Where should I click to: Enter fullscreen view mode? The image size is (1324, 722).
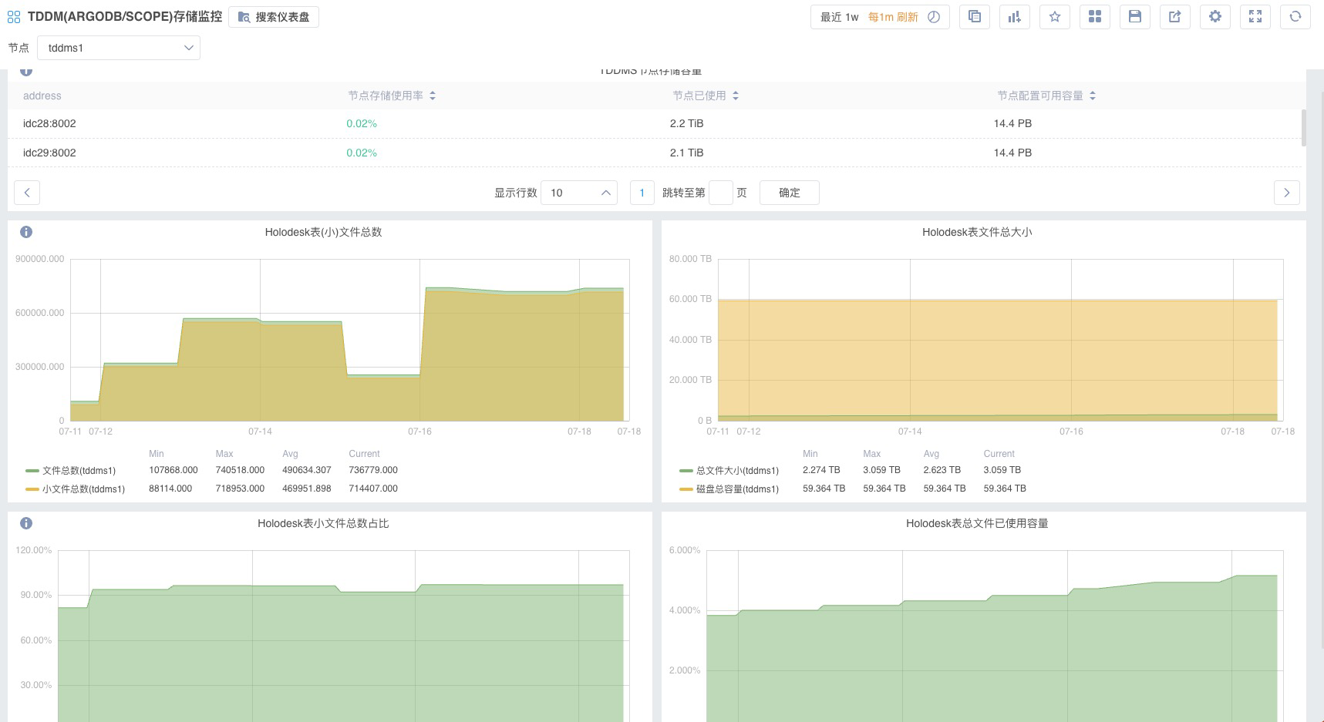(1255, 17)
